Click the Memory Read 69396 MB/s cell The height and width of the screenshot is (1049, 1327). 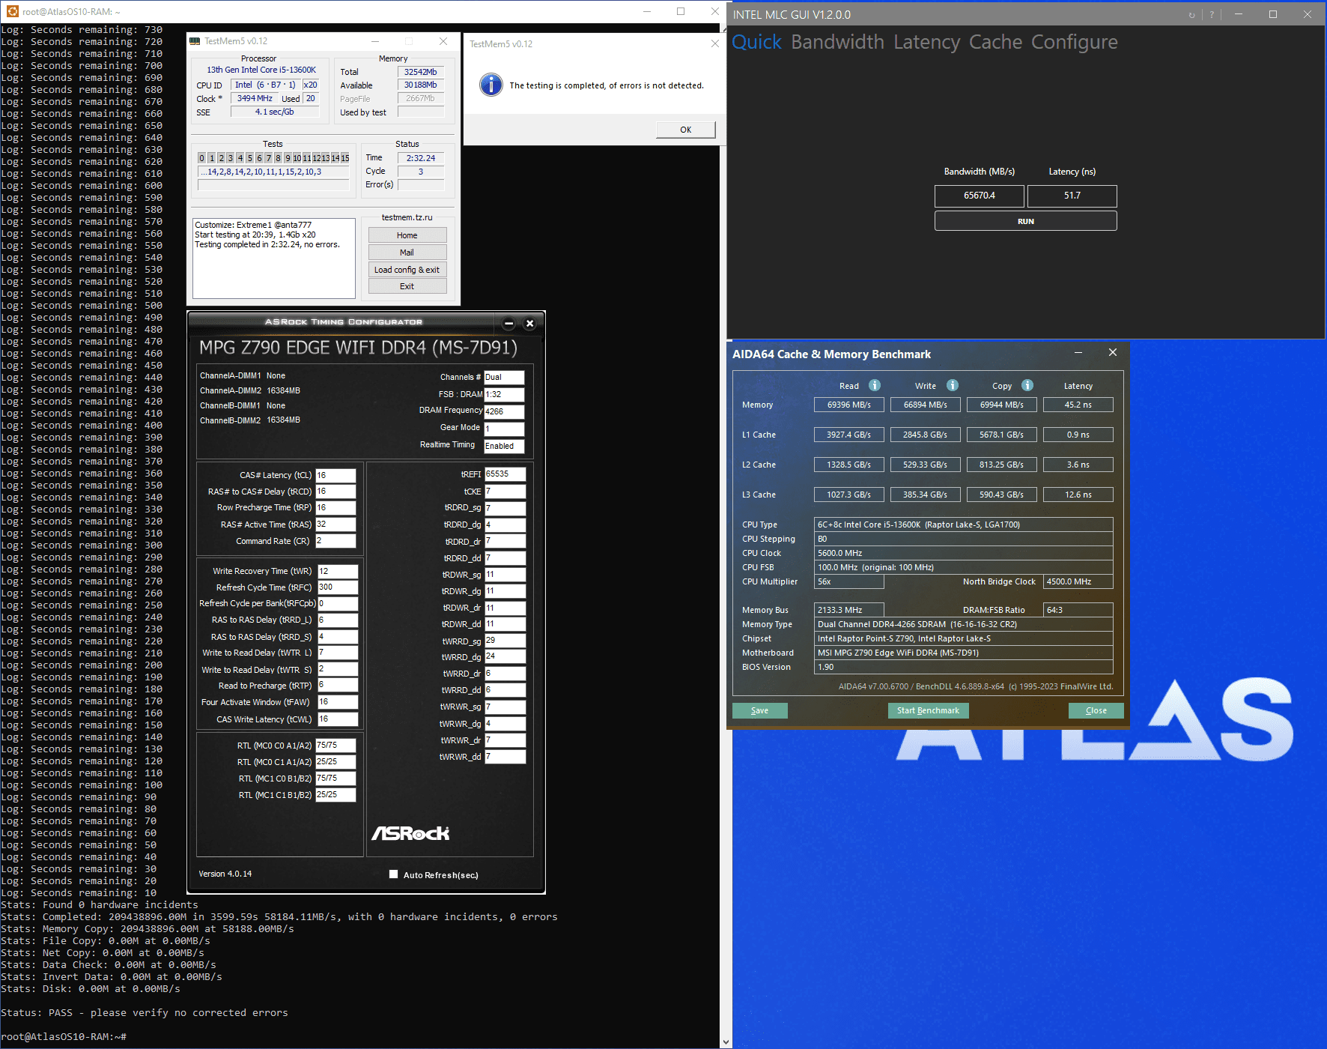pyautogui.click(x=848, y=405)
